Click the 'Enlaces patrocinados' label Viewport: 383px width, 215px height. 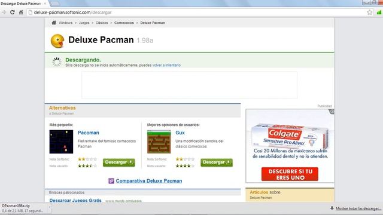(x=66, y=192)
